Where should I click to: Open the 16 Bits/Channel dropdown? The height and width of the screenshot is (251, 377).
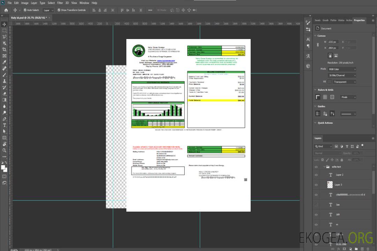(x=342, y=75)
